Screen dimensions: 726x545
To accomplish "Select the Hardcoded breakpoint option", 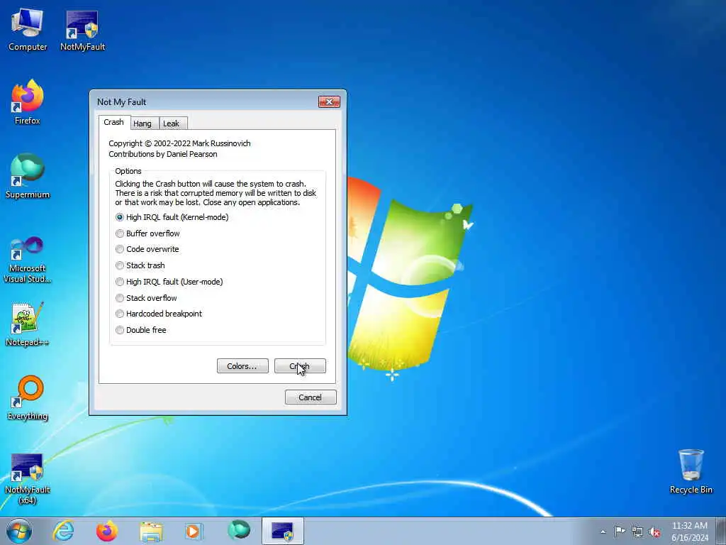I will point(158,313).
